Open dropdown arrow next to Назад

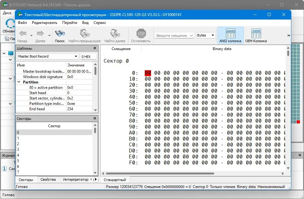click(31, 36)
